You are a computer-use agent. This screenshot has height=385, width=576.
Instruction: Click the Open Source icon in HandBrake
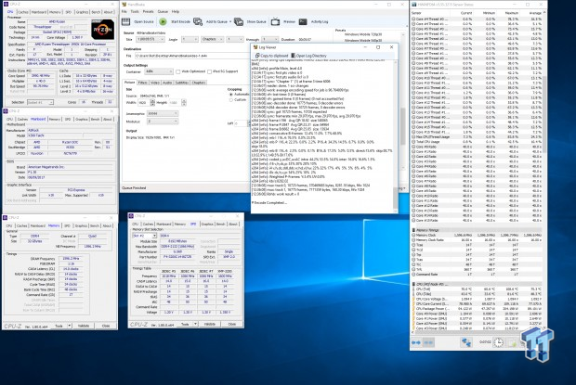click(x=126, y=21)
